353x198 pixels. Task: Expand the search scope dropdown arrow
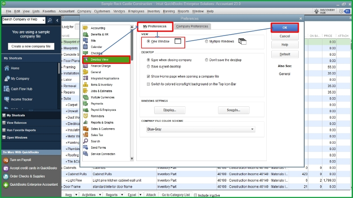(x=43, y=20)
